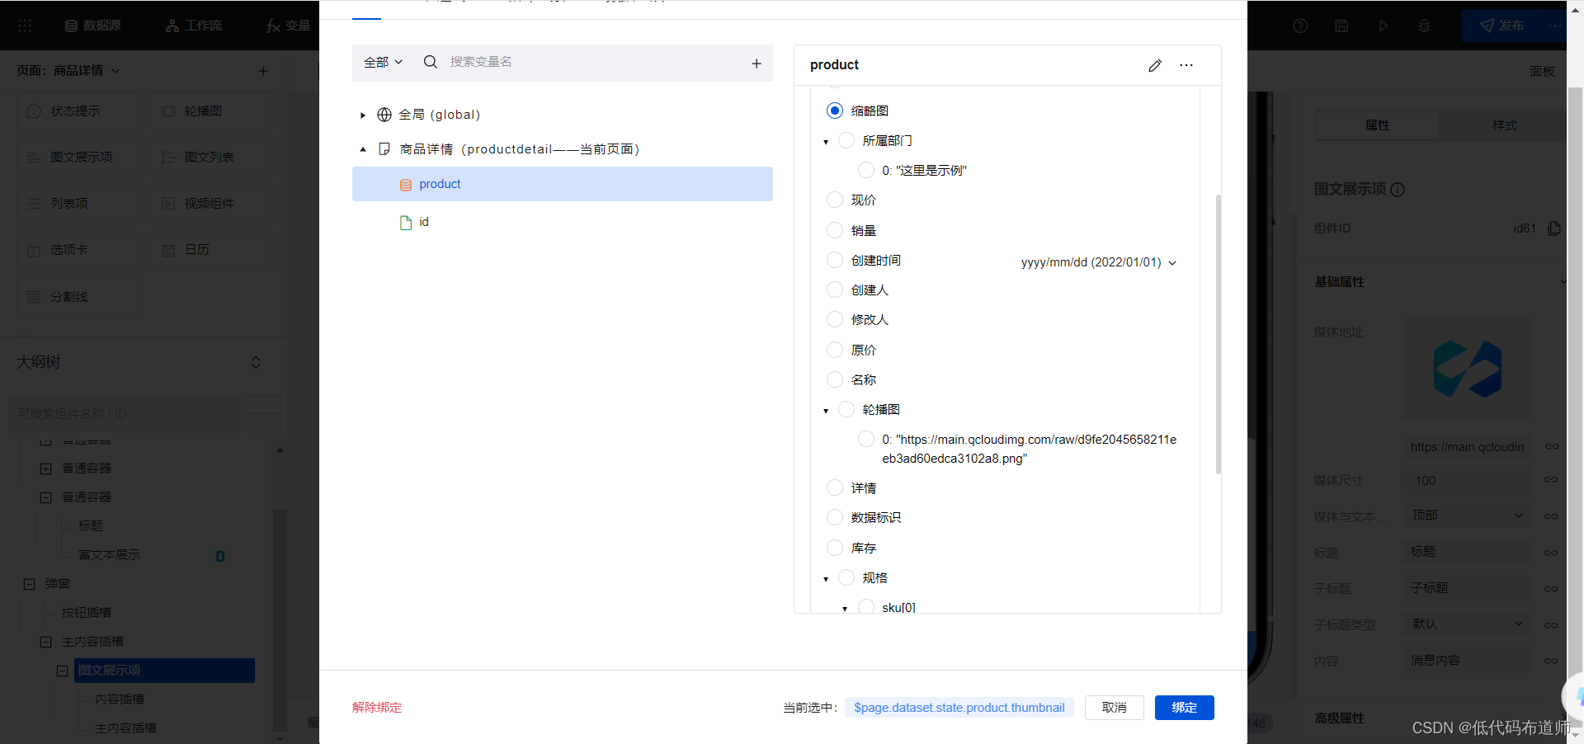
Task: Click the preview play icon in top bar
Action: pos(1384,26)
